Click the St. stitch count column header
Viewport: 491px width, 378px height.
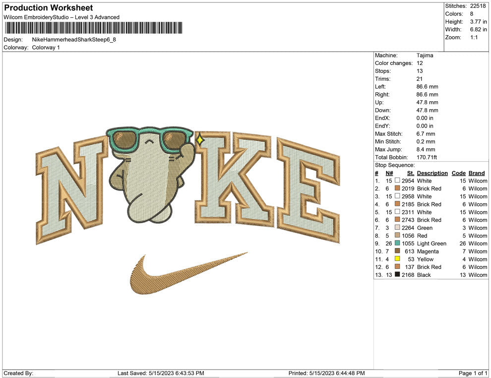[x=410, y=173]
